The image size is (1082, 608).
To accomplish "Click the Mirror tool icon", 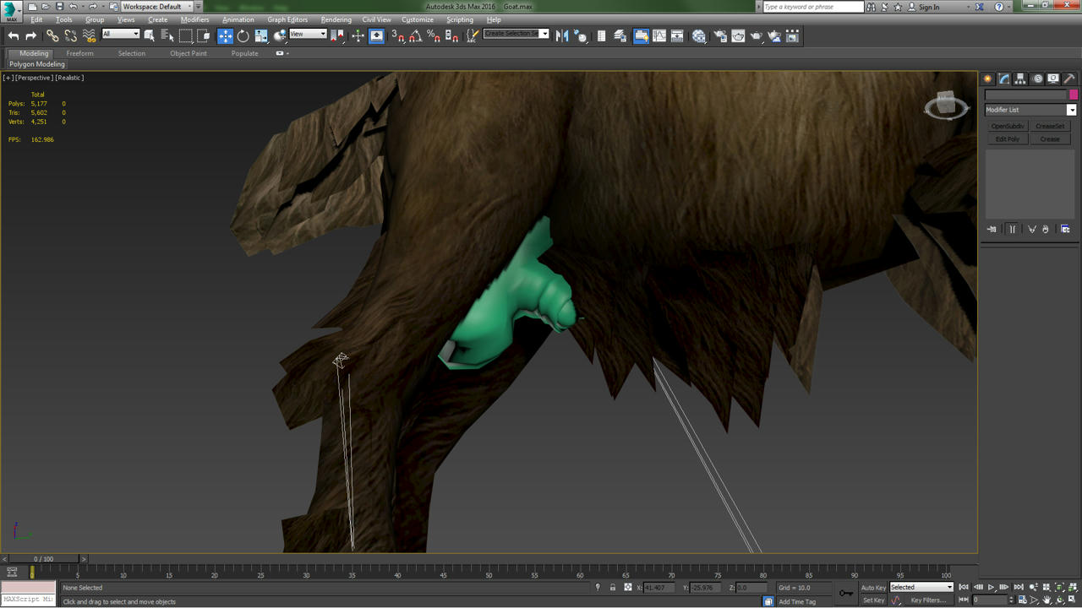I will click(x=562, y=35).
